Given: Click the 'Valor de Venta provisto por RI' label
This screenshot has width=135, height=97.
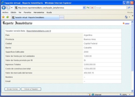Looking at the screenshot, I should (x=19, y=60).
